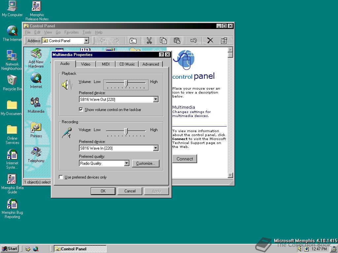This screenshot has width=338, height=253.
Task: Click the Properties toolbar icon
Action: pyautogui.click(x=224, y=41)
